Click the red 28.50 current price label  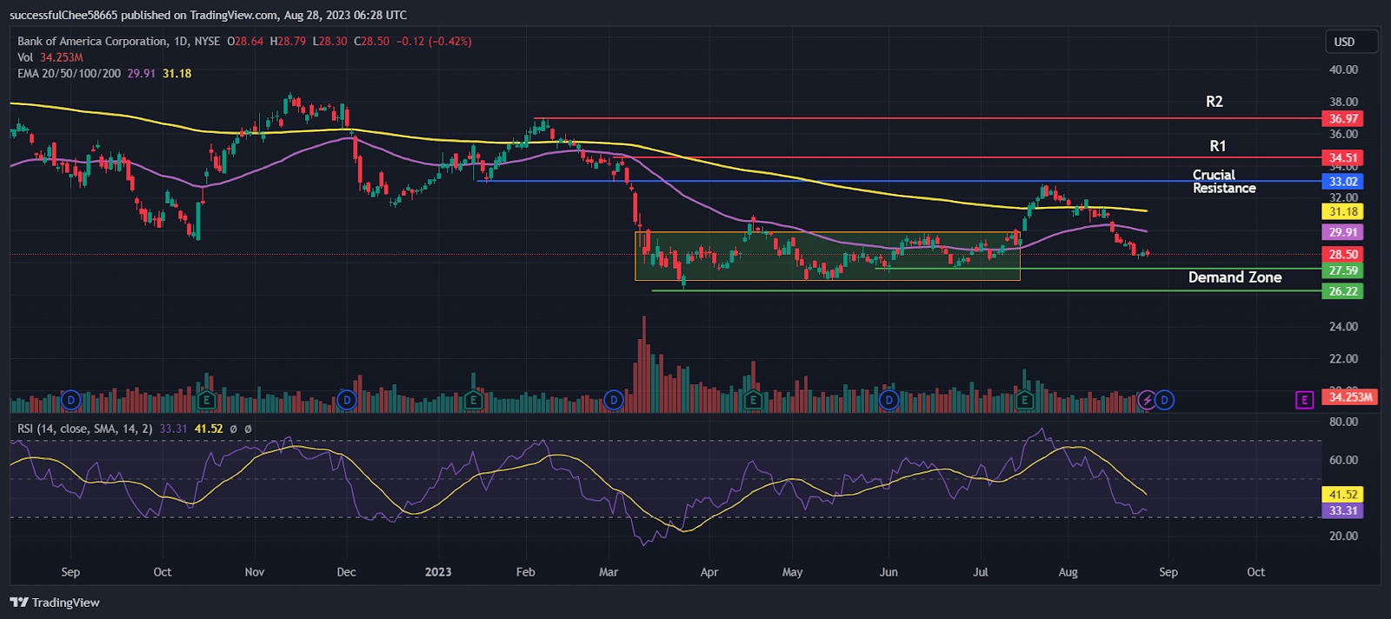(1343, 255)
